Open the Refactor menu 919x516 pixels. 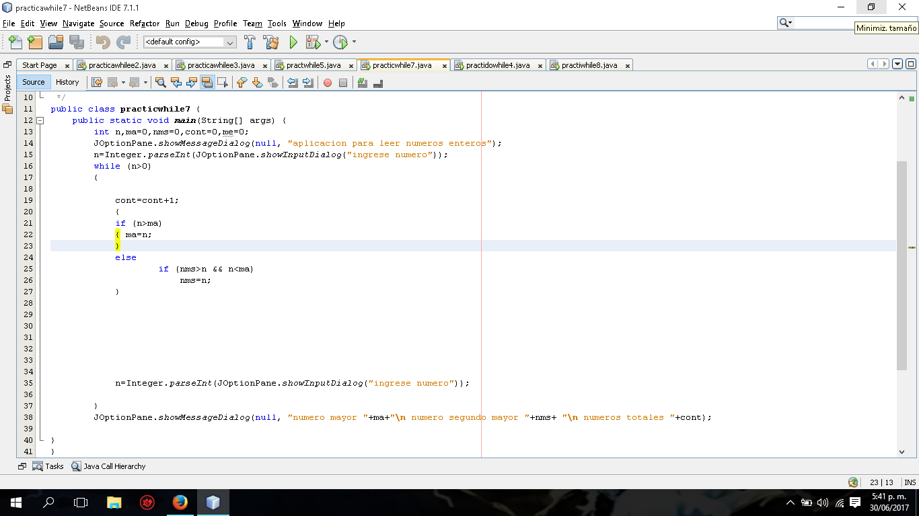click(145, 24)
